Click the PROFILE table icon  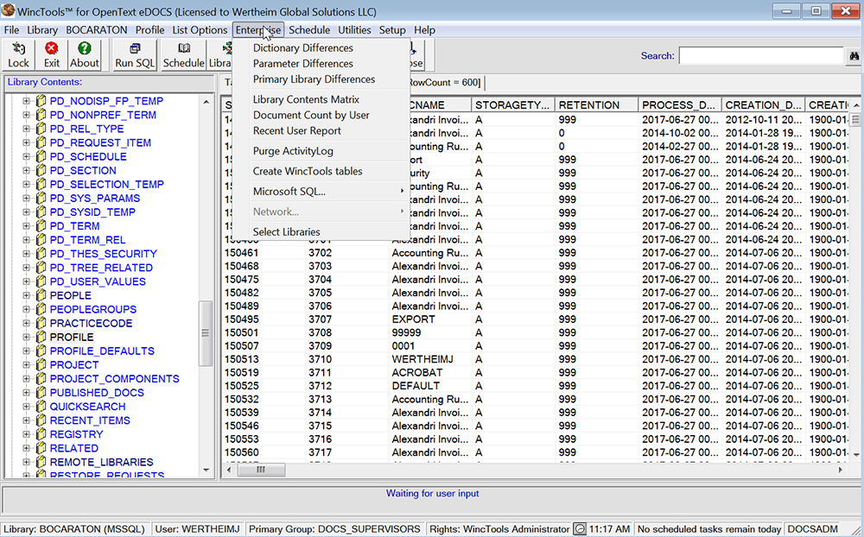click(x=41, y=337)
